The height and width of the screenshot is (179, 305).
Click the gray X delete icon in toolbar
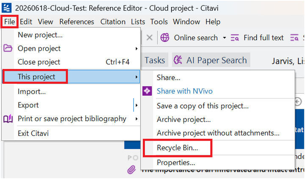pos(149,38)
